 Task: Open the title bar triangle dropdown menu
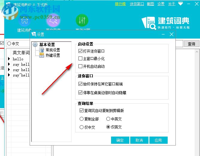[181, 4]
